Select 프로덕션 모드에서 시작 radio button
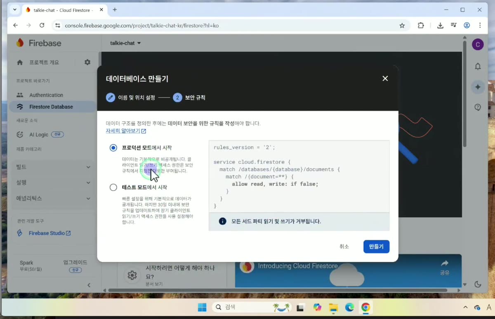Image resolution: width=495 pixels, height=319 pixels. point(113,148)
